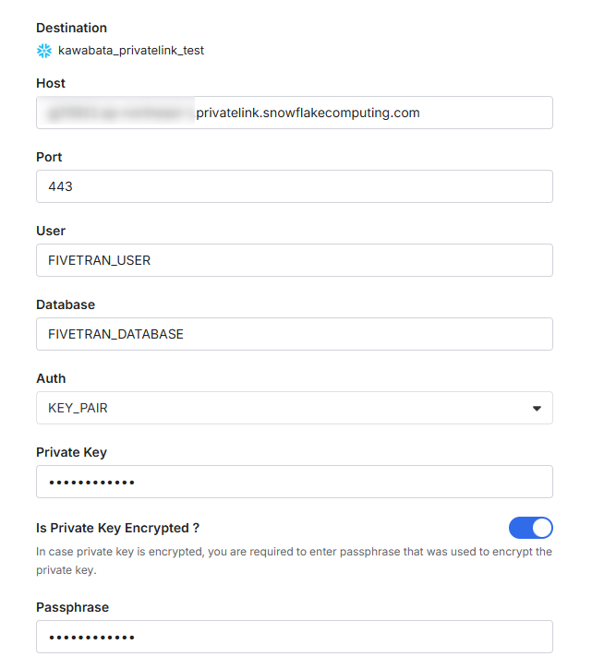Viewport: 616px width, 668px height.
Task: Focus the masked Passphrase field
Action: click(x=294, y=637)
